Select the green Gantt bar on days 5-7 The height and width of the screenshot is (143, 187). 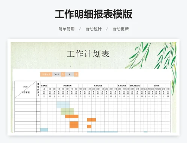pos(67,111)
